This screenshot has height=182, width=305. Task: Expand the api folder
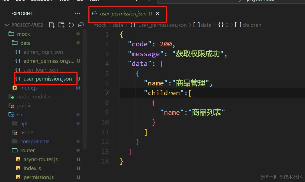tap(24, 124)
